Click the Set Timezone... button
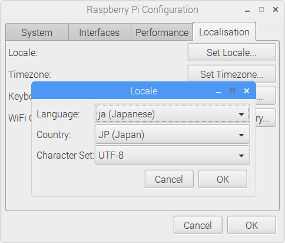Image resolution: width=285 pixels, height=243 pixels. [232, 74]
